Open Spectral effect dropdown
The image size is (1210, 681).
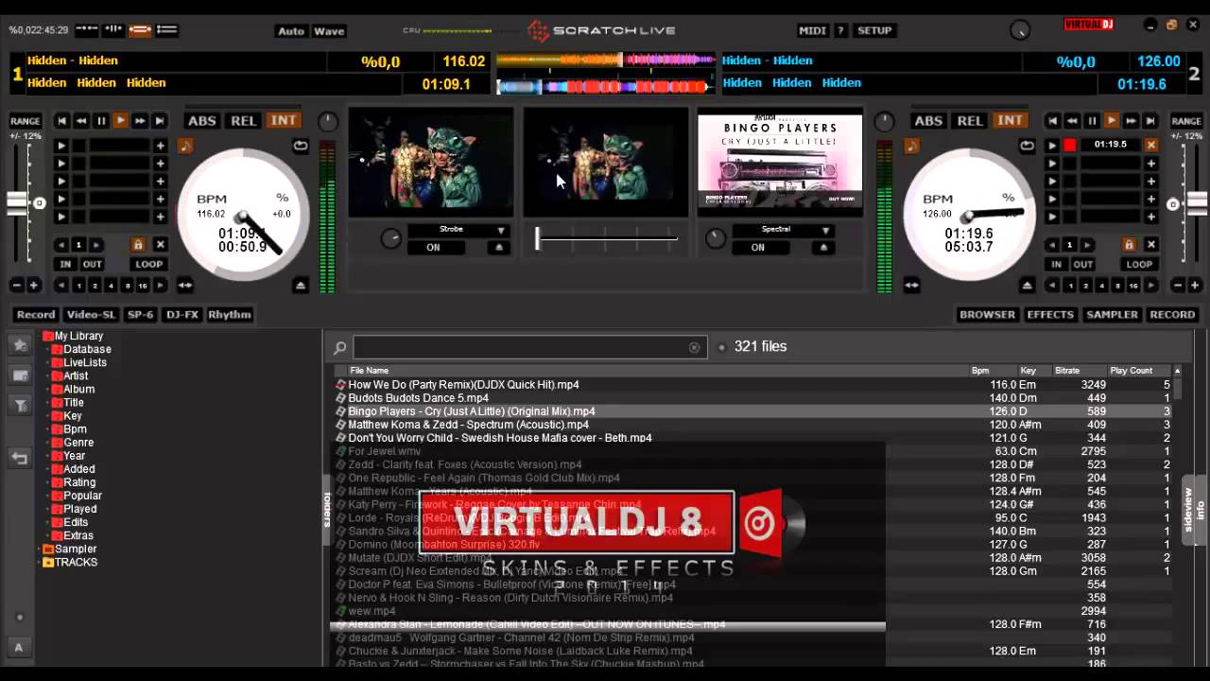point(826,230)
